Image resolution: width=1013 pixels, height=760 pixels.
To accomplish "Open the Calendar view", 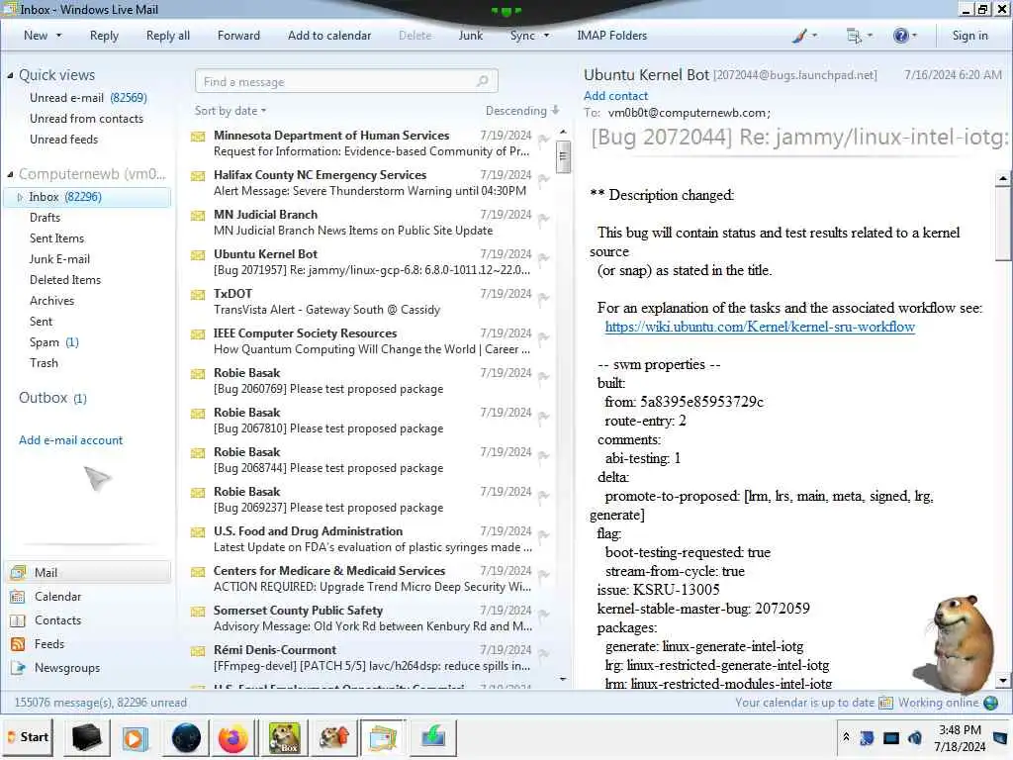I will [57, 597].
